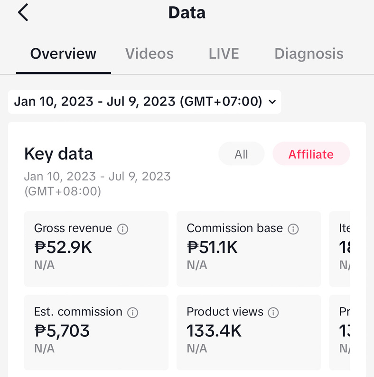Tap the Key data heading
Image resolution: width=374 pixels, height=377 pixels.
click(x=58, y=154)
